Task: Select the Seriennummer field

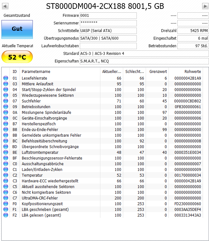Action: pos(108,23)
